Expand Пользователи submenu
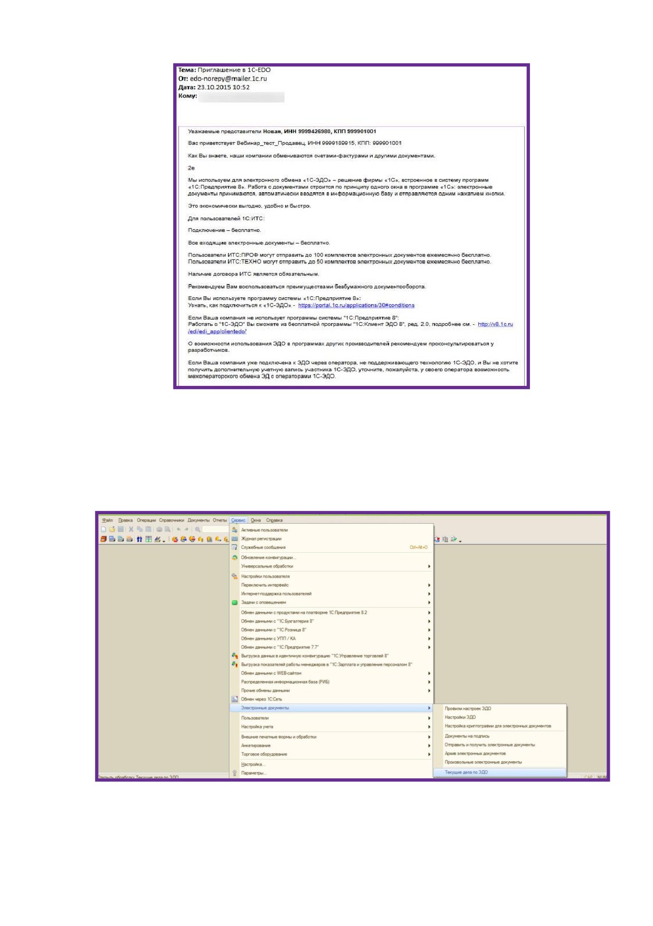Screen dimensions: 653x926 [332, 718]
